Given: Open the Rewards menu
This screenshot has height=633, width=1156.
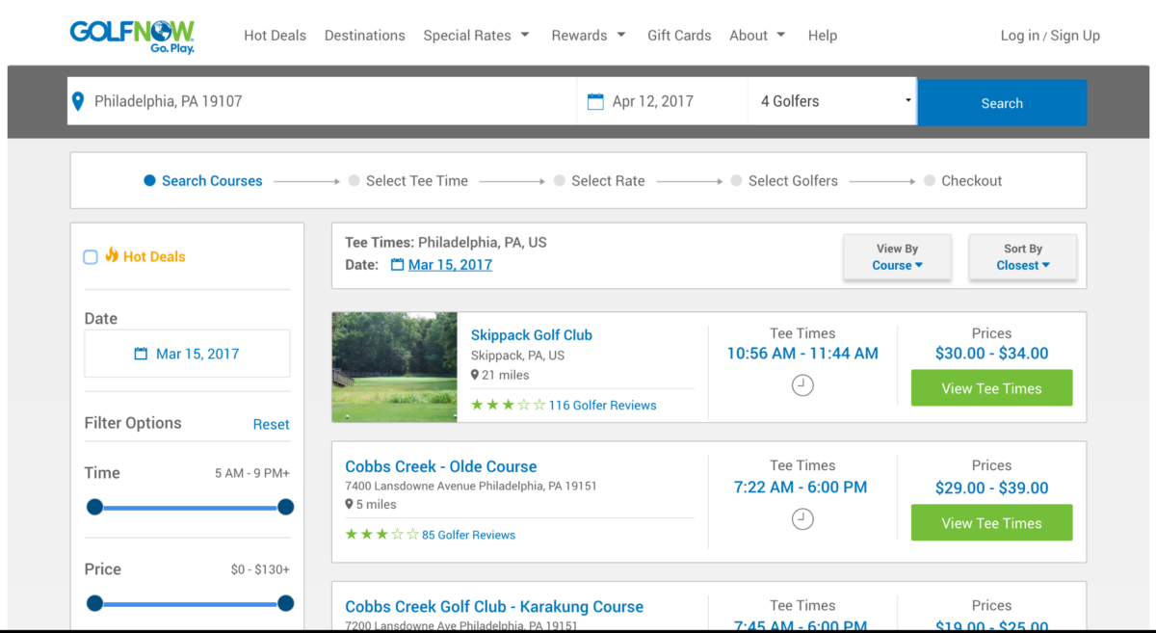Looking at the screenshot, I should click(x=588, y=36).
